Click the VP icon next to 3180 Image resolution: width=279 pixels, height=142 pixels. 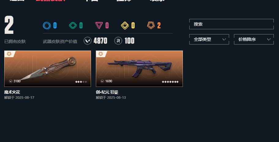click(x=11, y=81)
